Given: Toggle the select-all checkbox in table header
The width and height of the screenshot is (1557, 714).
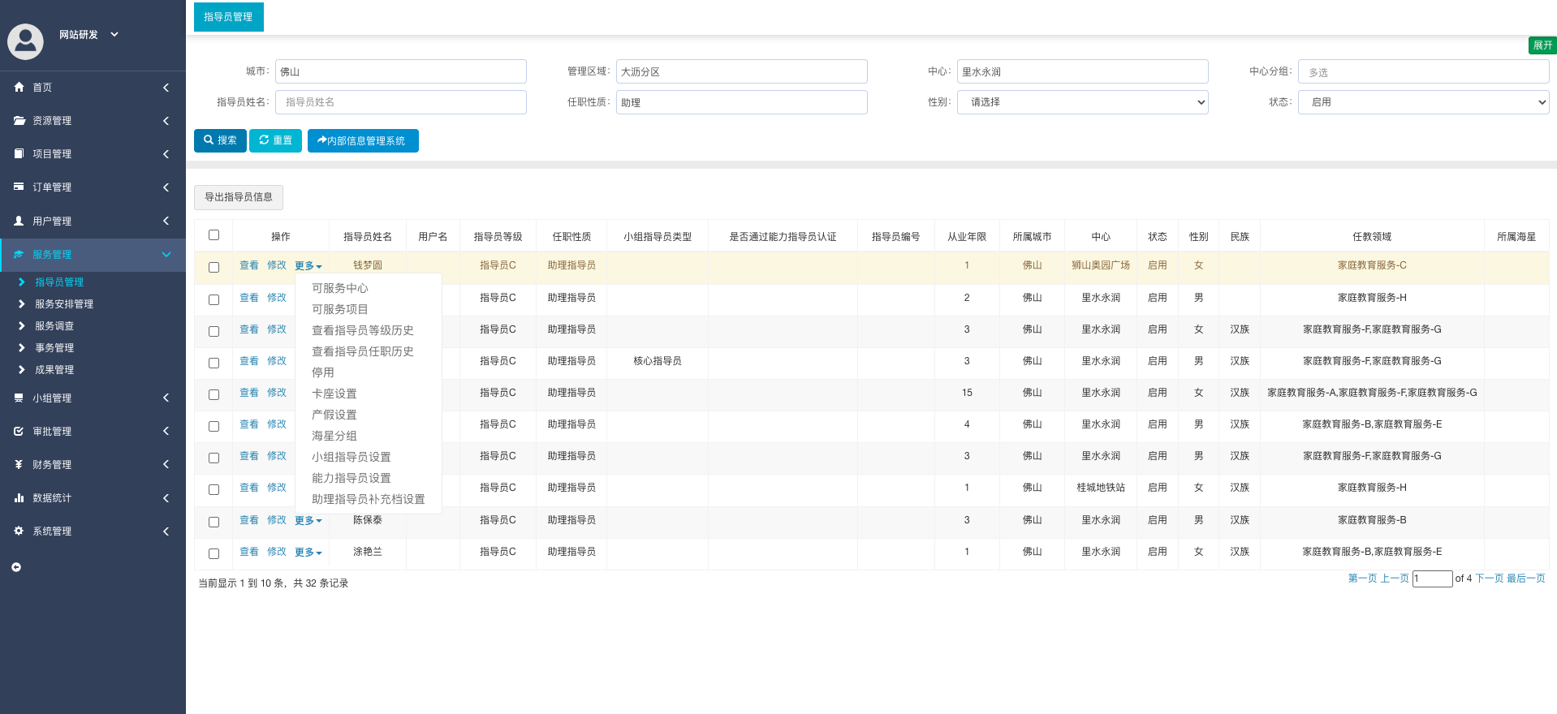Looking at the screenshot, I should click(213, 235).
